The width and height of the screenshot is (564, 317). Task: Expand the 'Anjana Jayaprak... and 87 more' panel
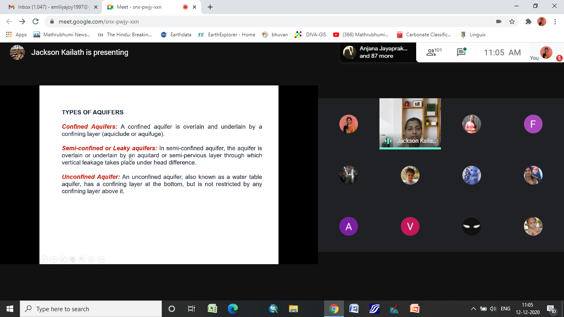378,52
